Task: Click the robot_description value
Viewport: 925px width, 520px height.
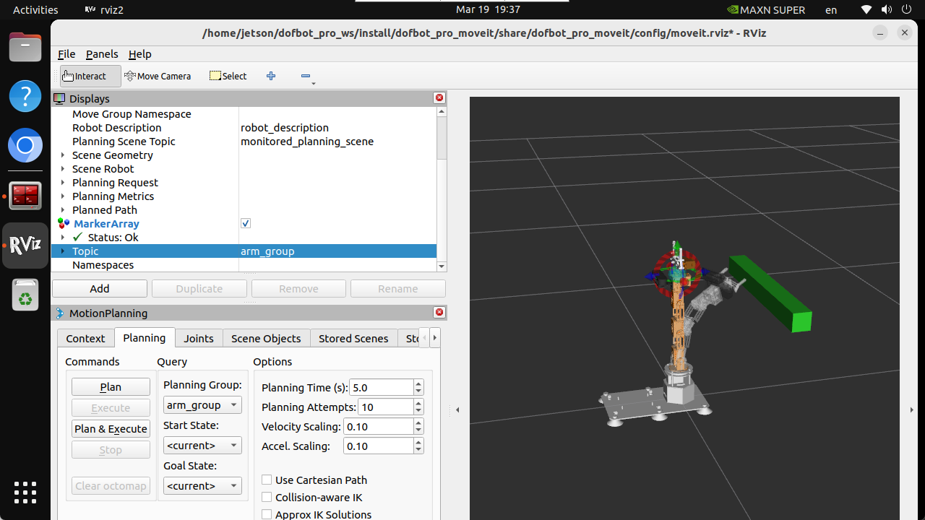Action: tap(285, 128)
